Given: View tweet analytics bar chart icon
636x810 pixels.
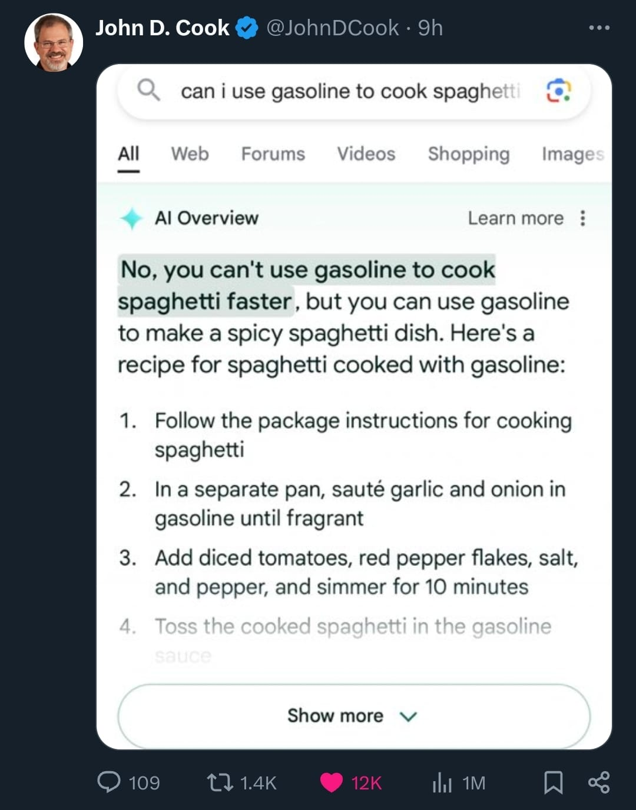Looking at the screenshot, I should point(442,782).
